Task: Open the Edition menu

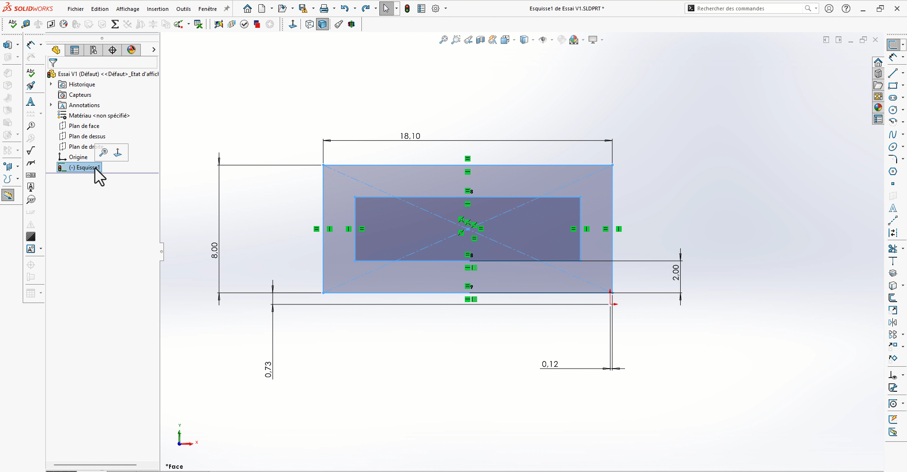Action: tap(100, 9)
